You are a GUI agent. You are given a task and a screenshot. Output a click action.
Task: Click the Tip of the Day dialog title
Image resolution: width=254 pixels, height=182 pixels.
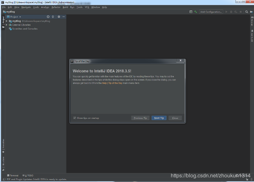82,61
